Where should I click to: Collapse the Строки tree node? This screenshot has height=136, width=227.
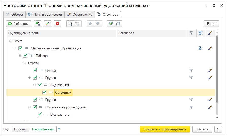pyautogui.click(x=25, y=63)
